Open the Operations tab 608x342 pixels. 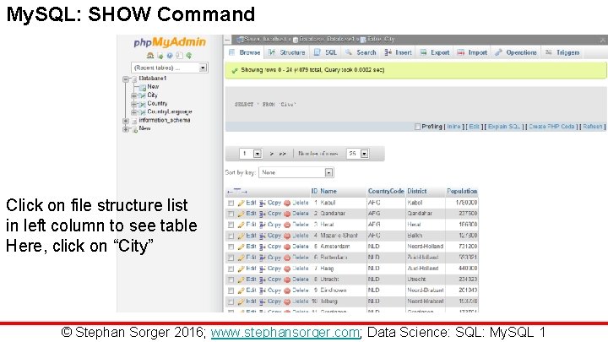click(516, 52)
